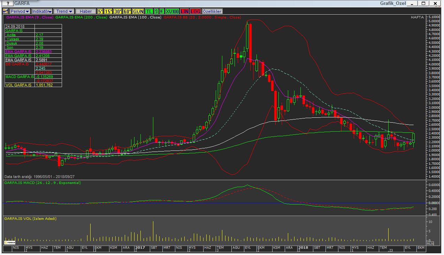Screen dimensions: 444x255
Task: Select the 60' period button
Action: [x=127, y=11]
